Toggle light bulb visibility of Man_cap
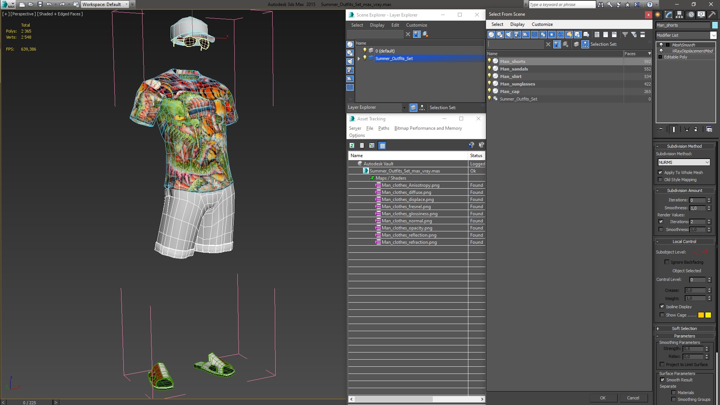The width and height of the screenshot is (720, 405). (x=489, y=91)
